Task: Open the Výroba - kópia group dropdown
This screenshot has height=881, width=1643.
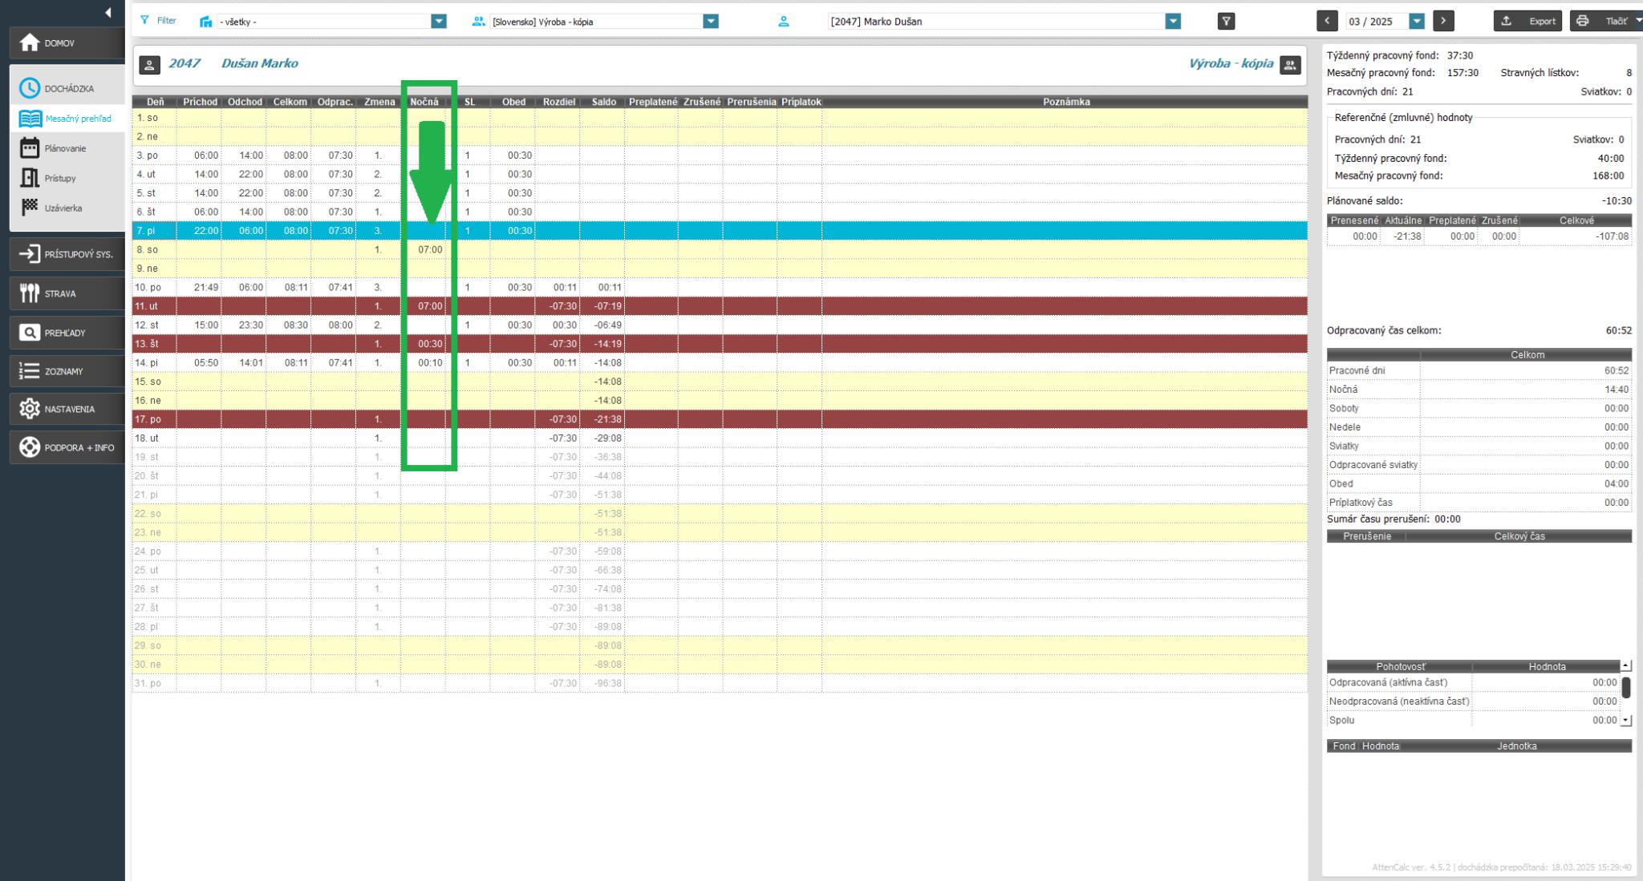Action: pos(711,22)
